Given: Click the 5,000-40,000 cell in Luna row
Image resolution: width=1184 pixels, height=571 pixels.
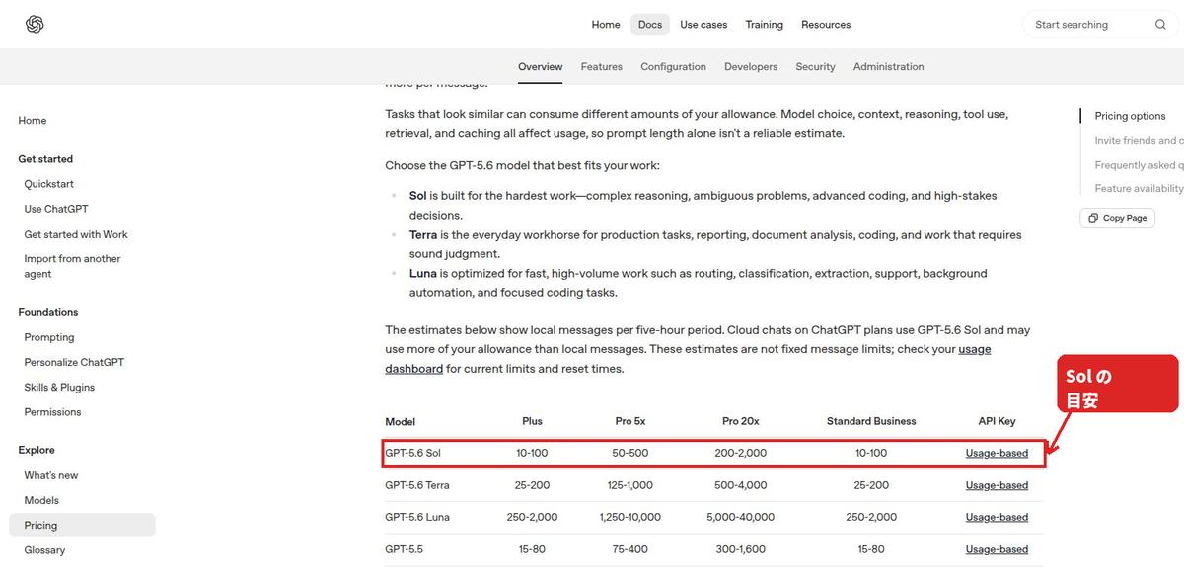Looking at the screenshot, I should (x=740, y=517).
